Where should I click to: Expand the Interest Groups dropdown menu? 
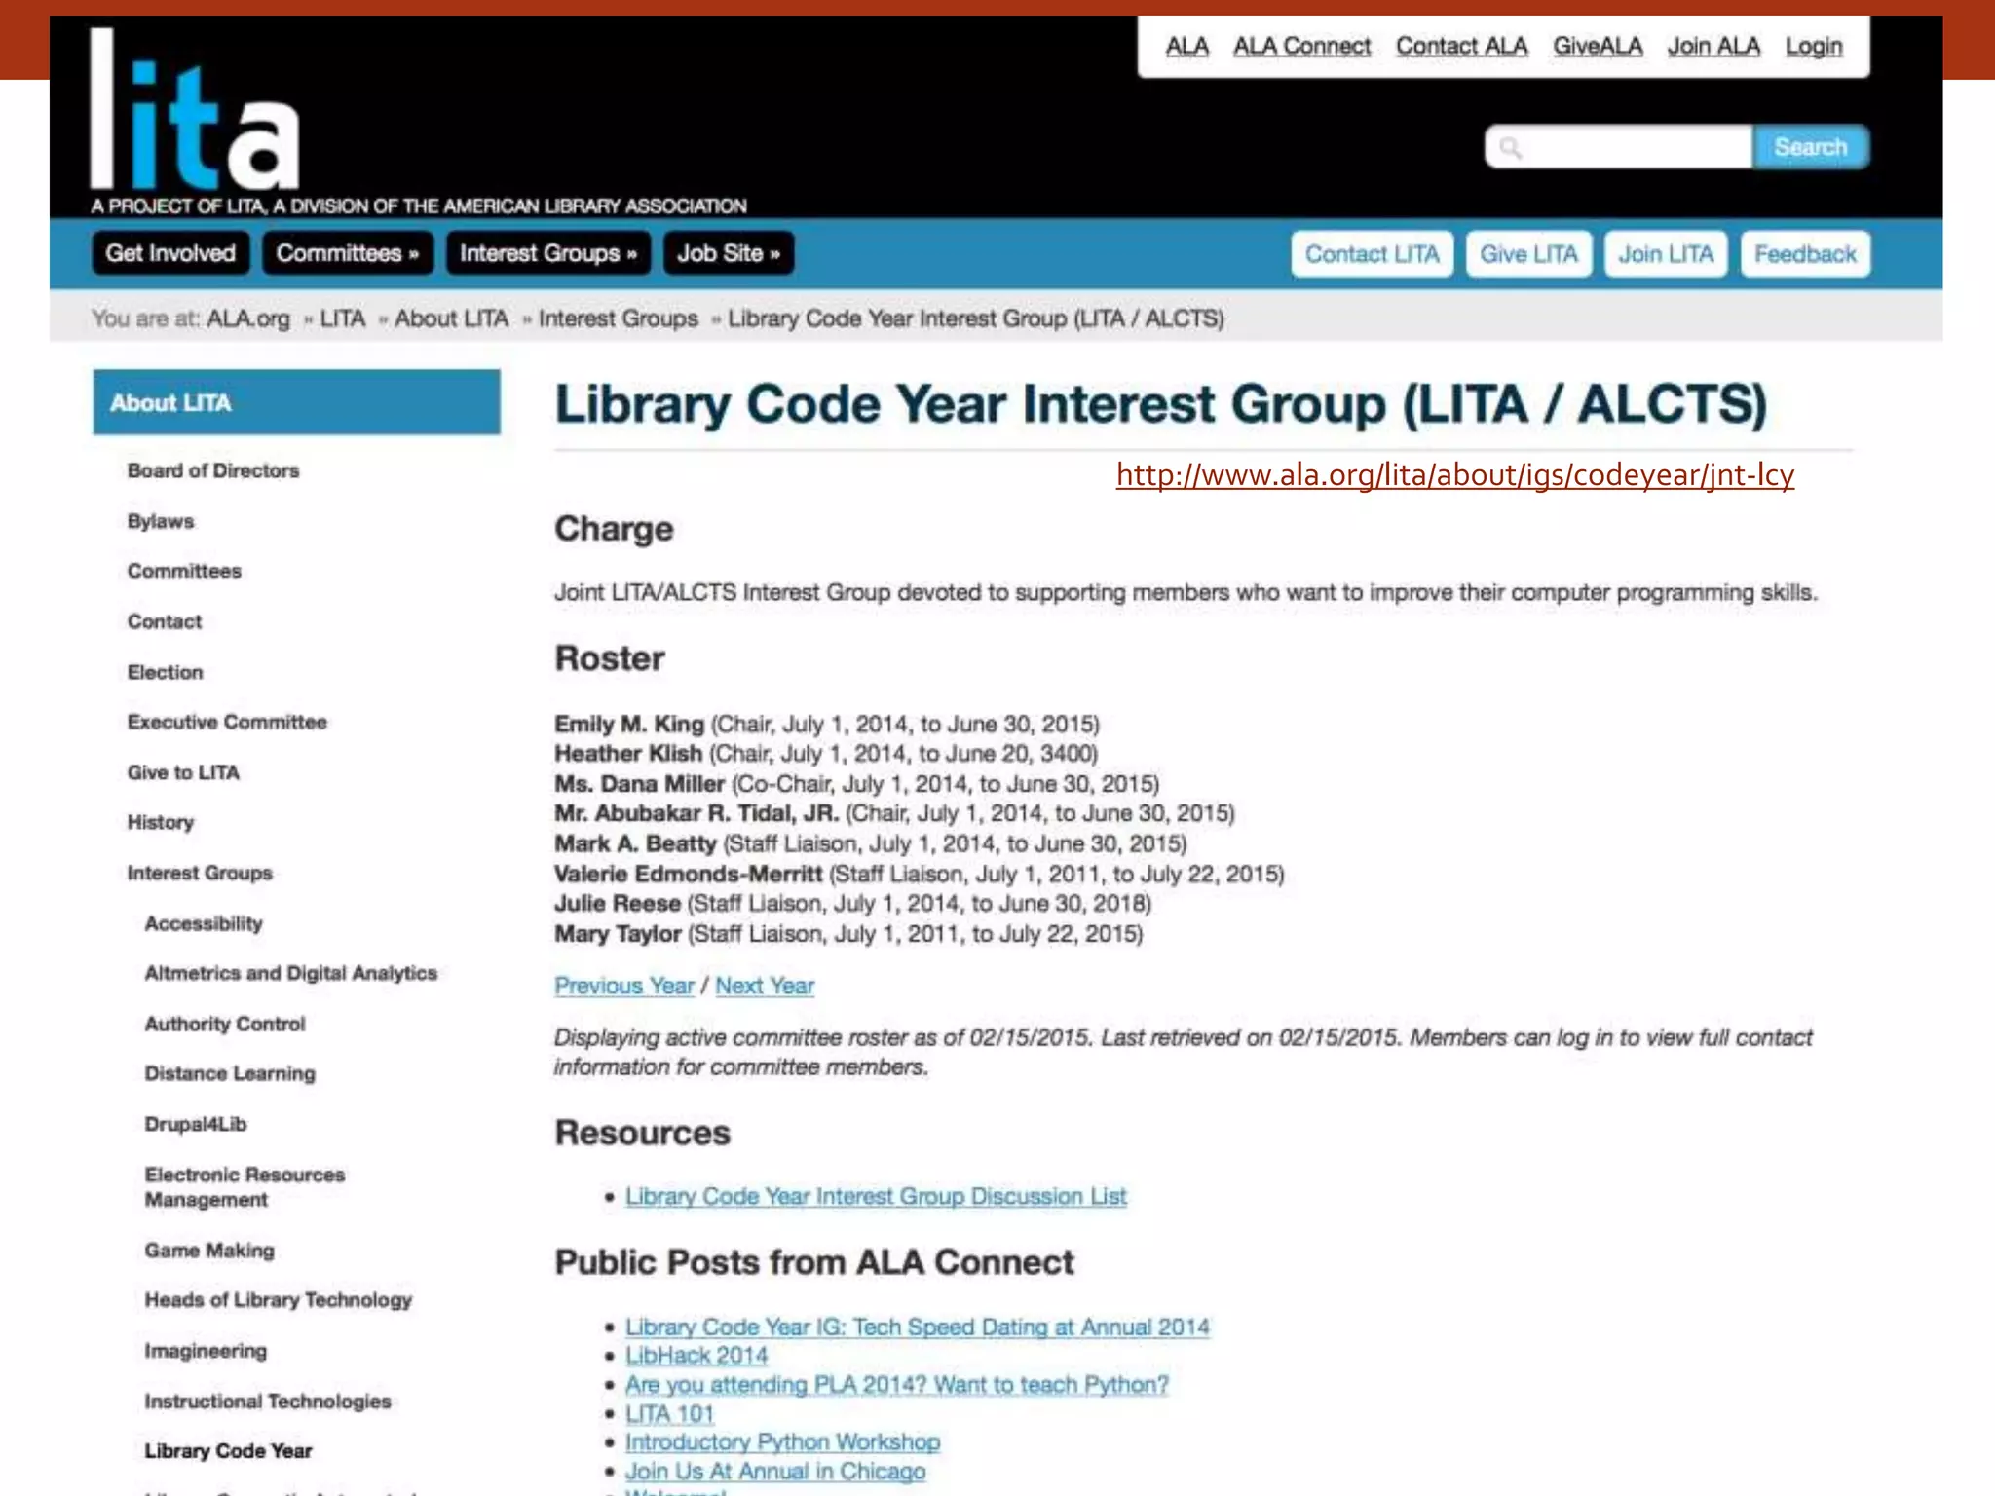(548, 253)
